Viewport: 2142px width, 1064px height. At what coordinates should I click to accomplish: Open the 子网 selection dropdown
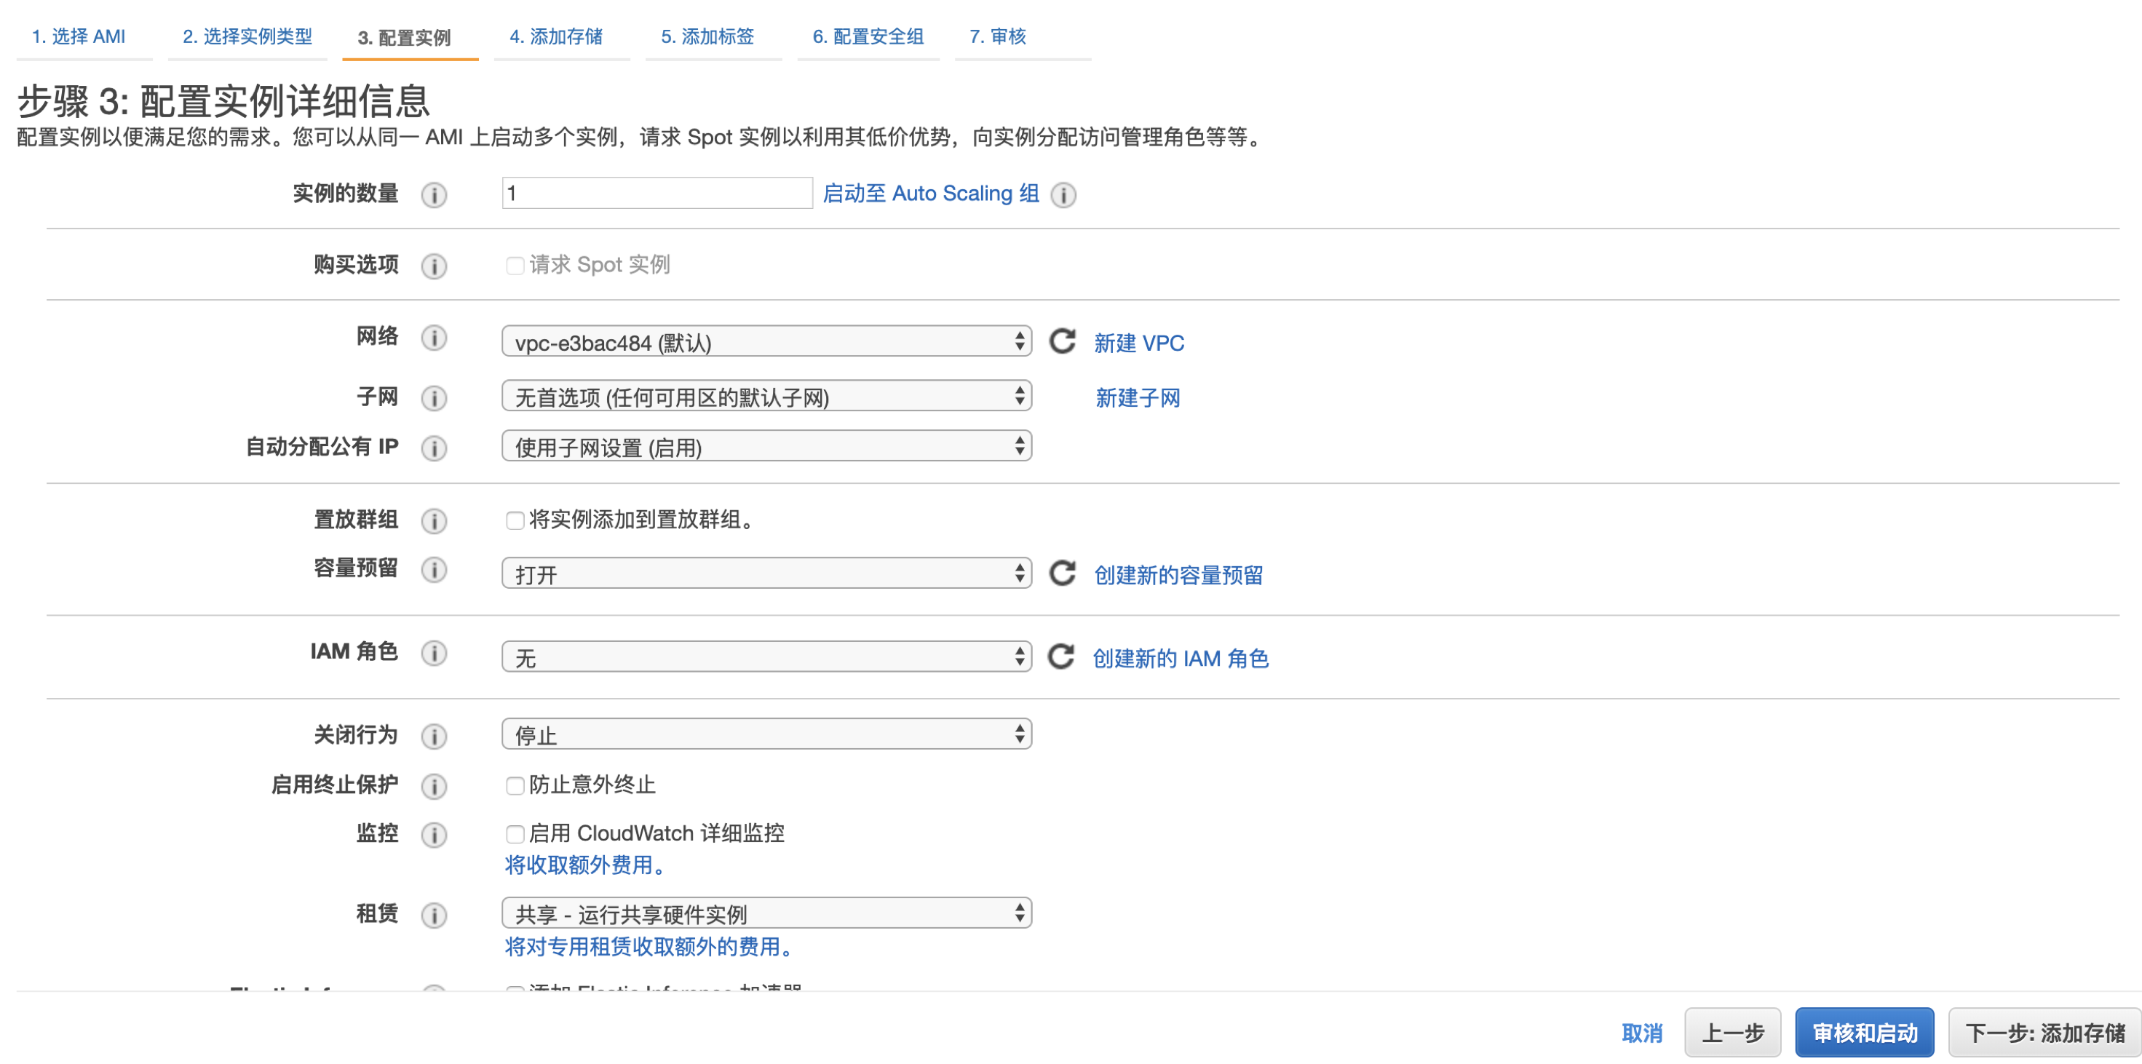pyautogui.click(x=765, y=397)
